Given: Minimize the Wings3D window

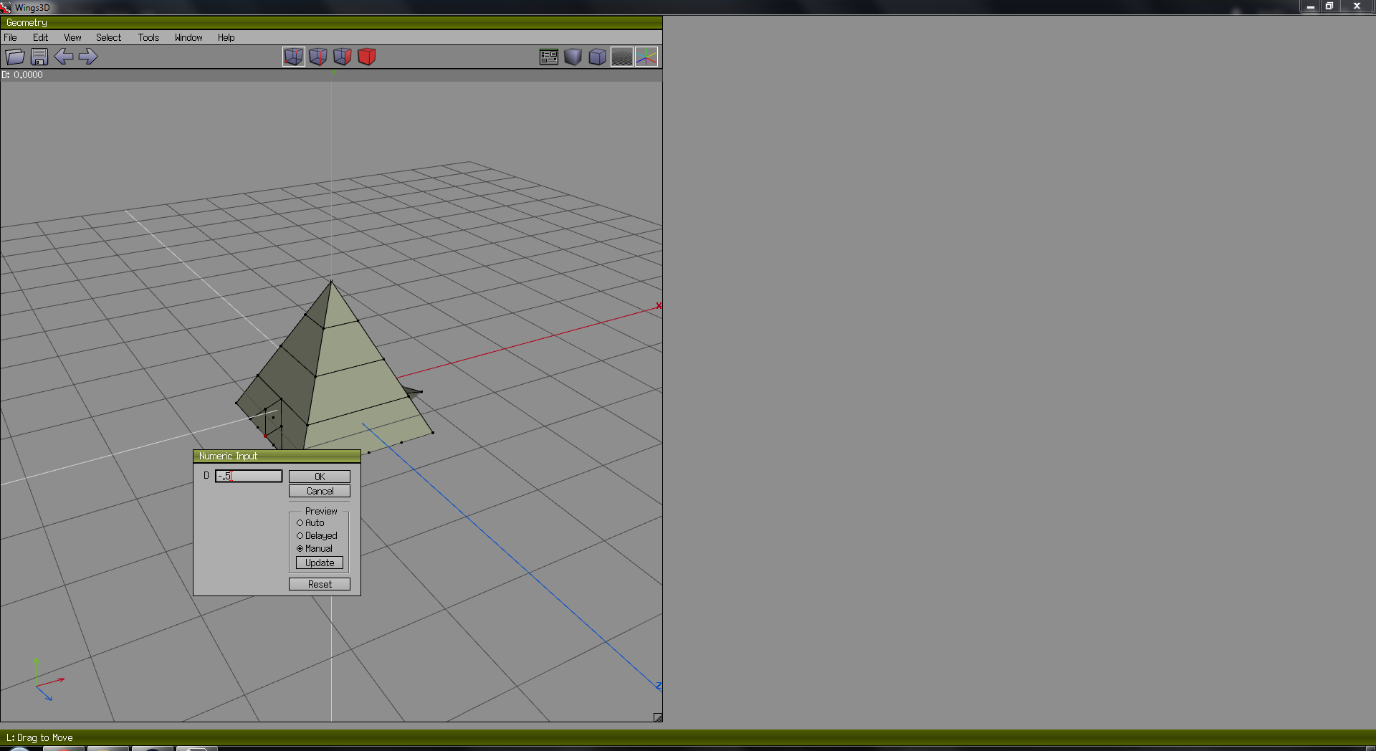Looking at the screenshot, I should click(x=1311, y=6).
